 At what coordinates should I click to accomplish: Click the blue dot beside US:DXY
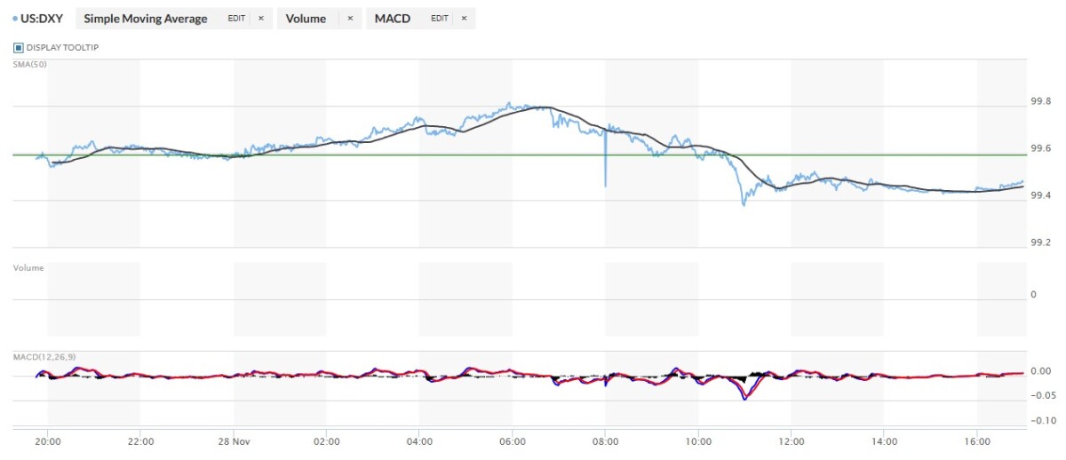(15, 19)
